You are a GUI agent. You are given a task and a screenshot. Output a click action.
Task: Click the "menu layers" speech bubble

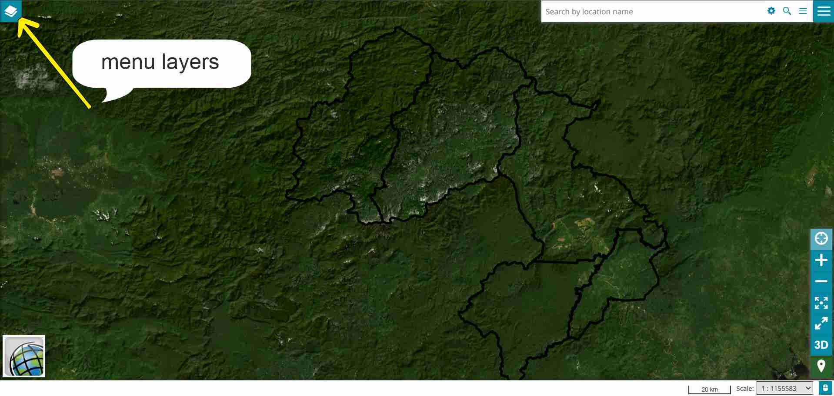(x=161, y=64)
